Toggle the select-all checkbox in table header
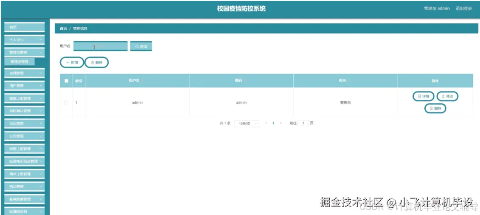The width and height of the screenshot is (480, 215). [x=67, y=81]
